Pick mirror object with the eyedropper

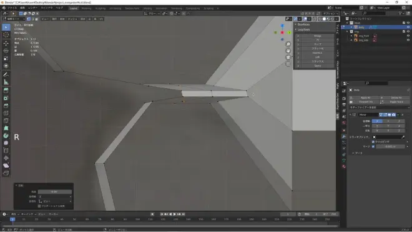click(403, 137)
